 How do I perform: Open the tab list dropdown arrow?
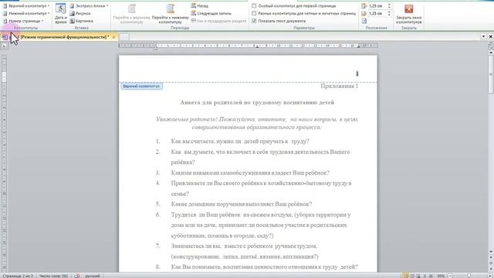(x=483, y=36)
